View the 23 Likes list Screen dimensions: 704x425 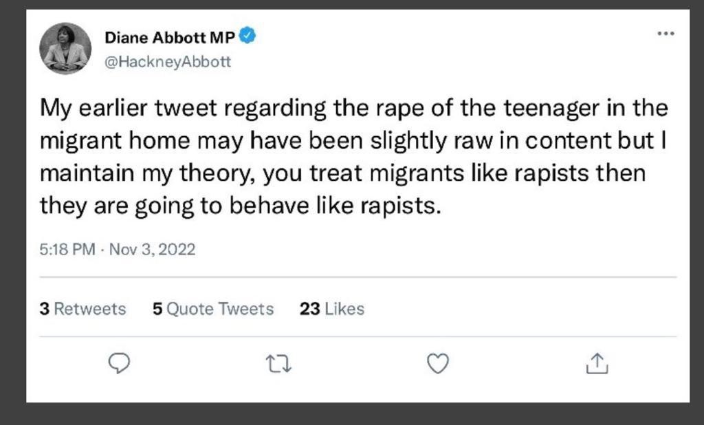click(x=332, y=309)
